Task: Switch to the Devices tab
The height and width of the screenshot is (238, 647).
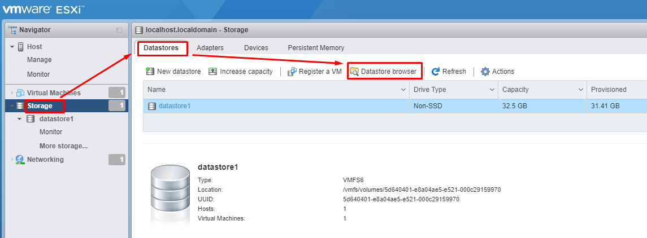Action: [256, 48]
